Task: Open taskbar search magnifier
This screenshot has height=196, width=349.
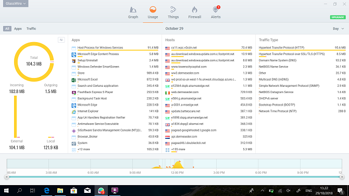Action: click(19, 190)
